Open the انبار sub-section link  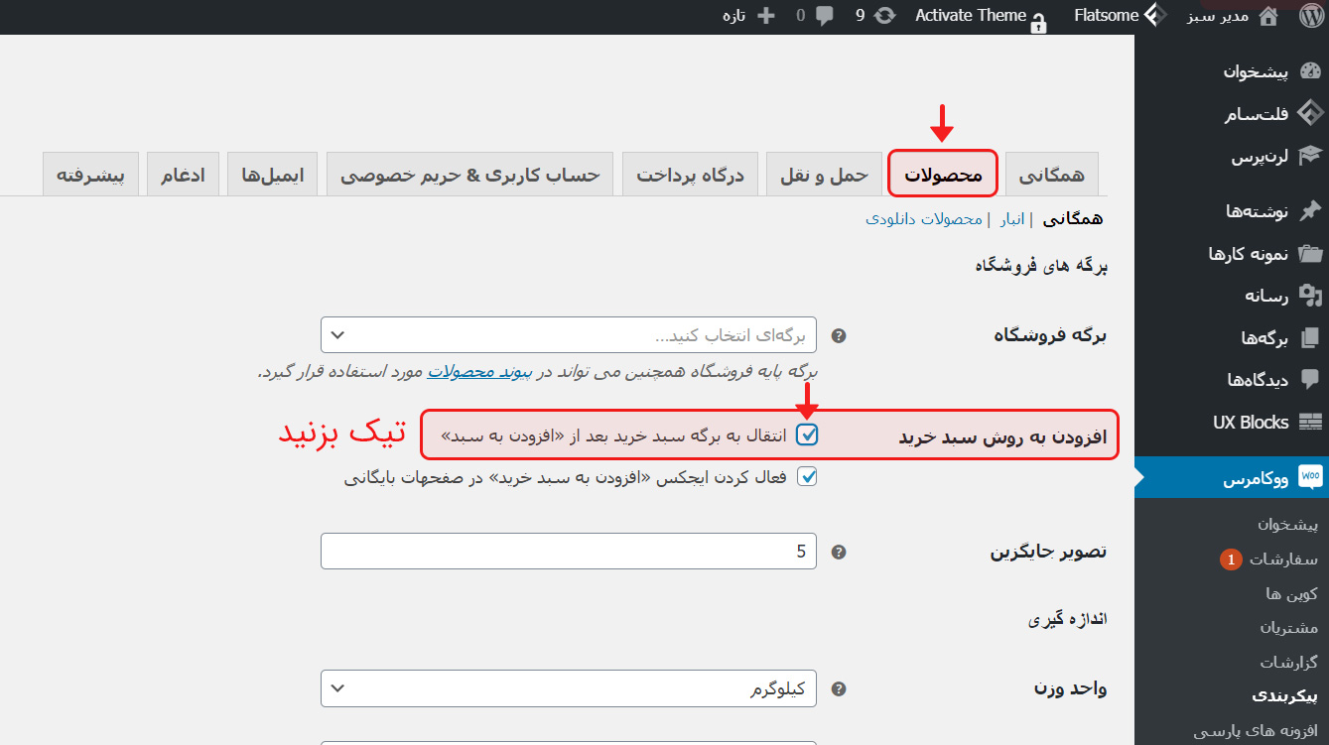click(x=1011, y=218)
